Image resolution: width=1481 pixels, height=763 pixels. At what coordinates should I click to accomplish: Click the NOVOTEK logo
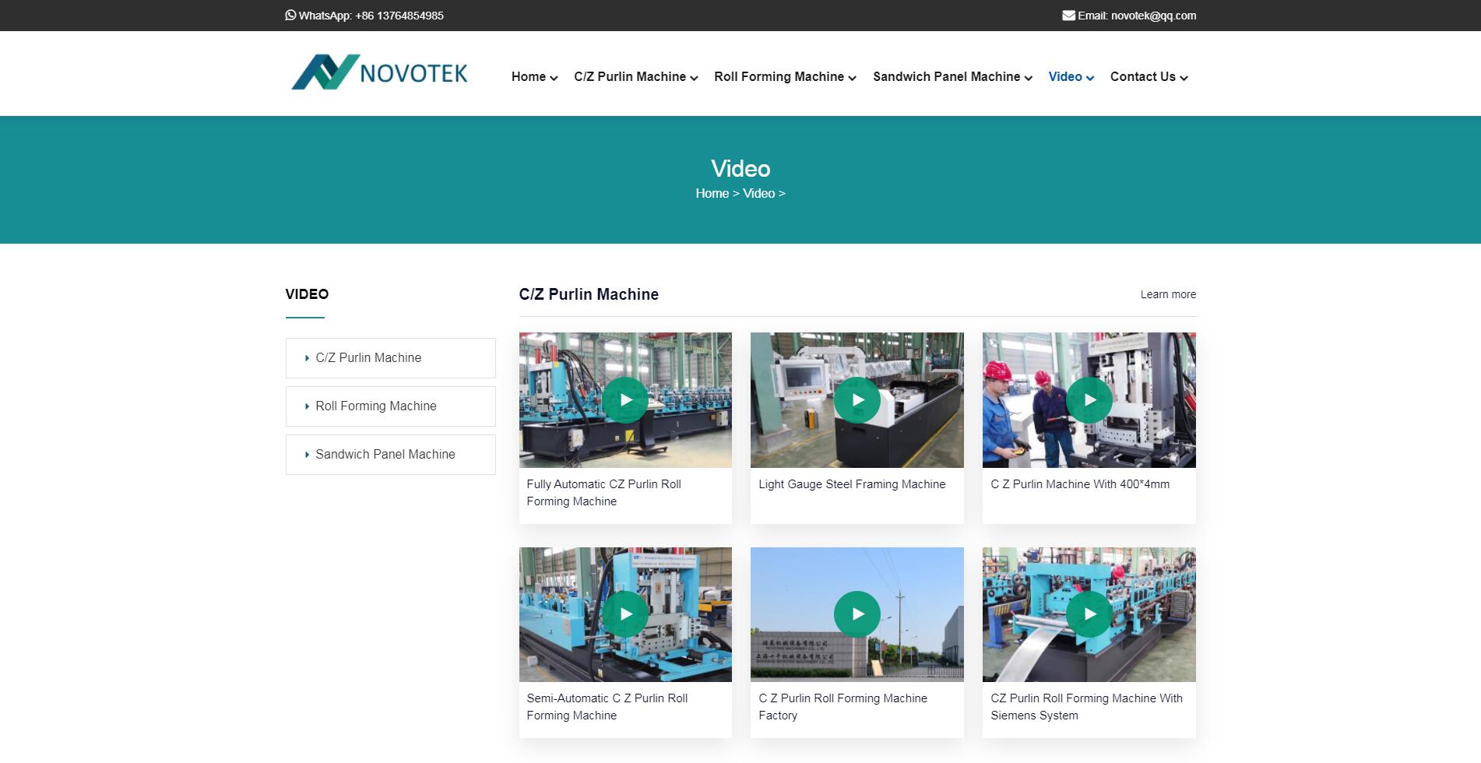click(x=379, y=72)
